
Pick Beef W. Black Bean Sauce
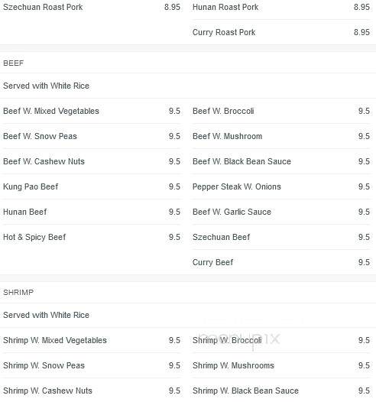click(x=241, y=161)
